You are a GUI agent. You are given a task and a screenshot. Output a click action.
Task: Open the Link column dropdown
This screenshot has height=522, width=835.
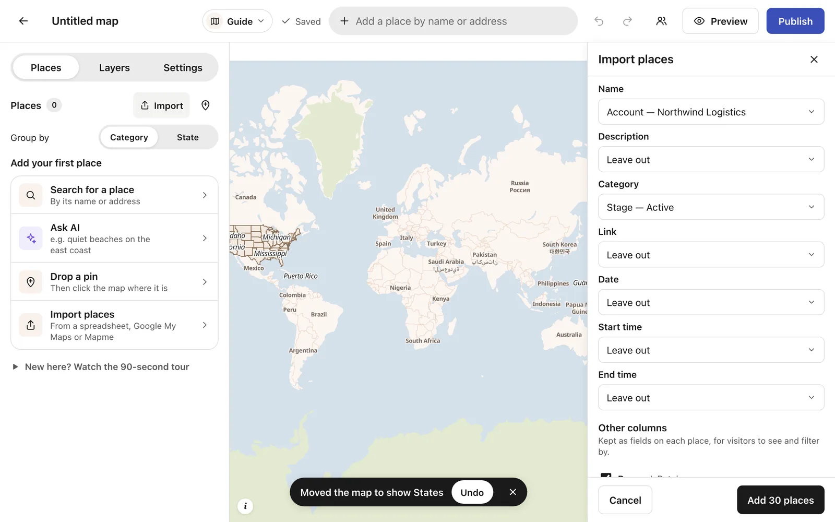711,255
